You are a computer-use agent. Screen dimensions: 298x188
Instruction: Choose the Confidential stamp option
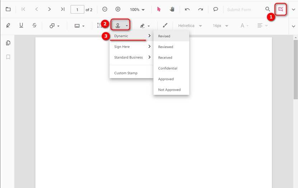(x=167, y=68)
